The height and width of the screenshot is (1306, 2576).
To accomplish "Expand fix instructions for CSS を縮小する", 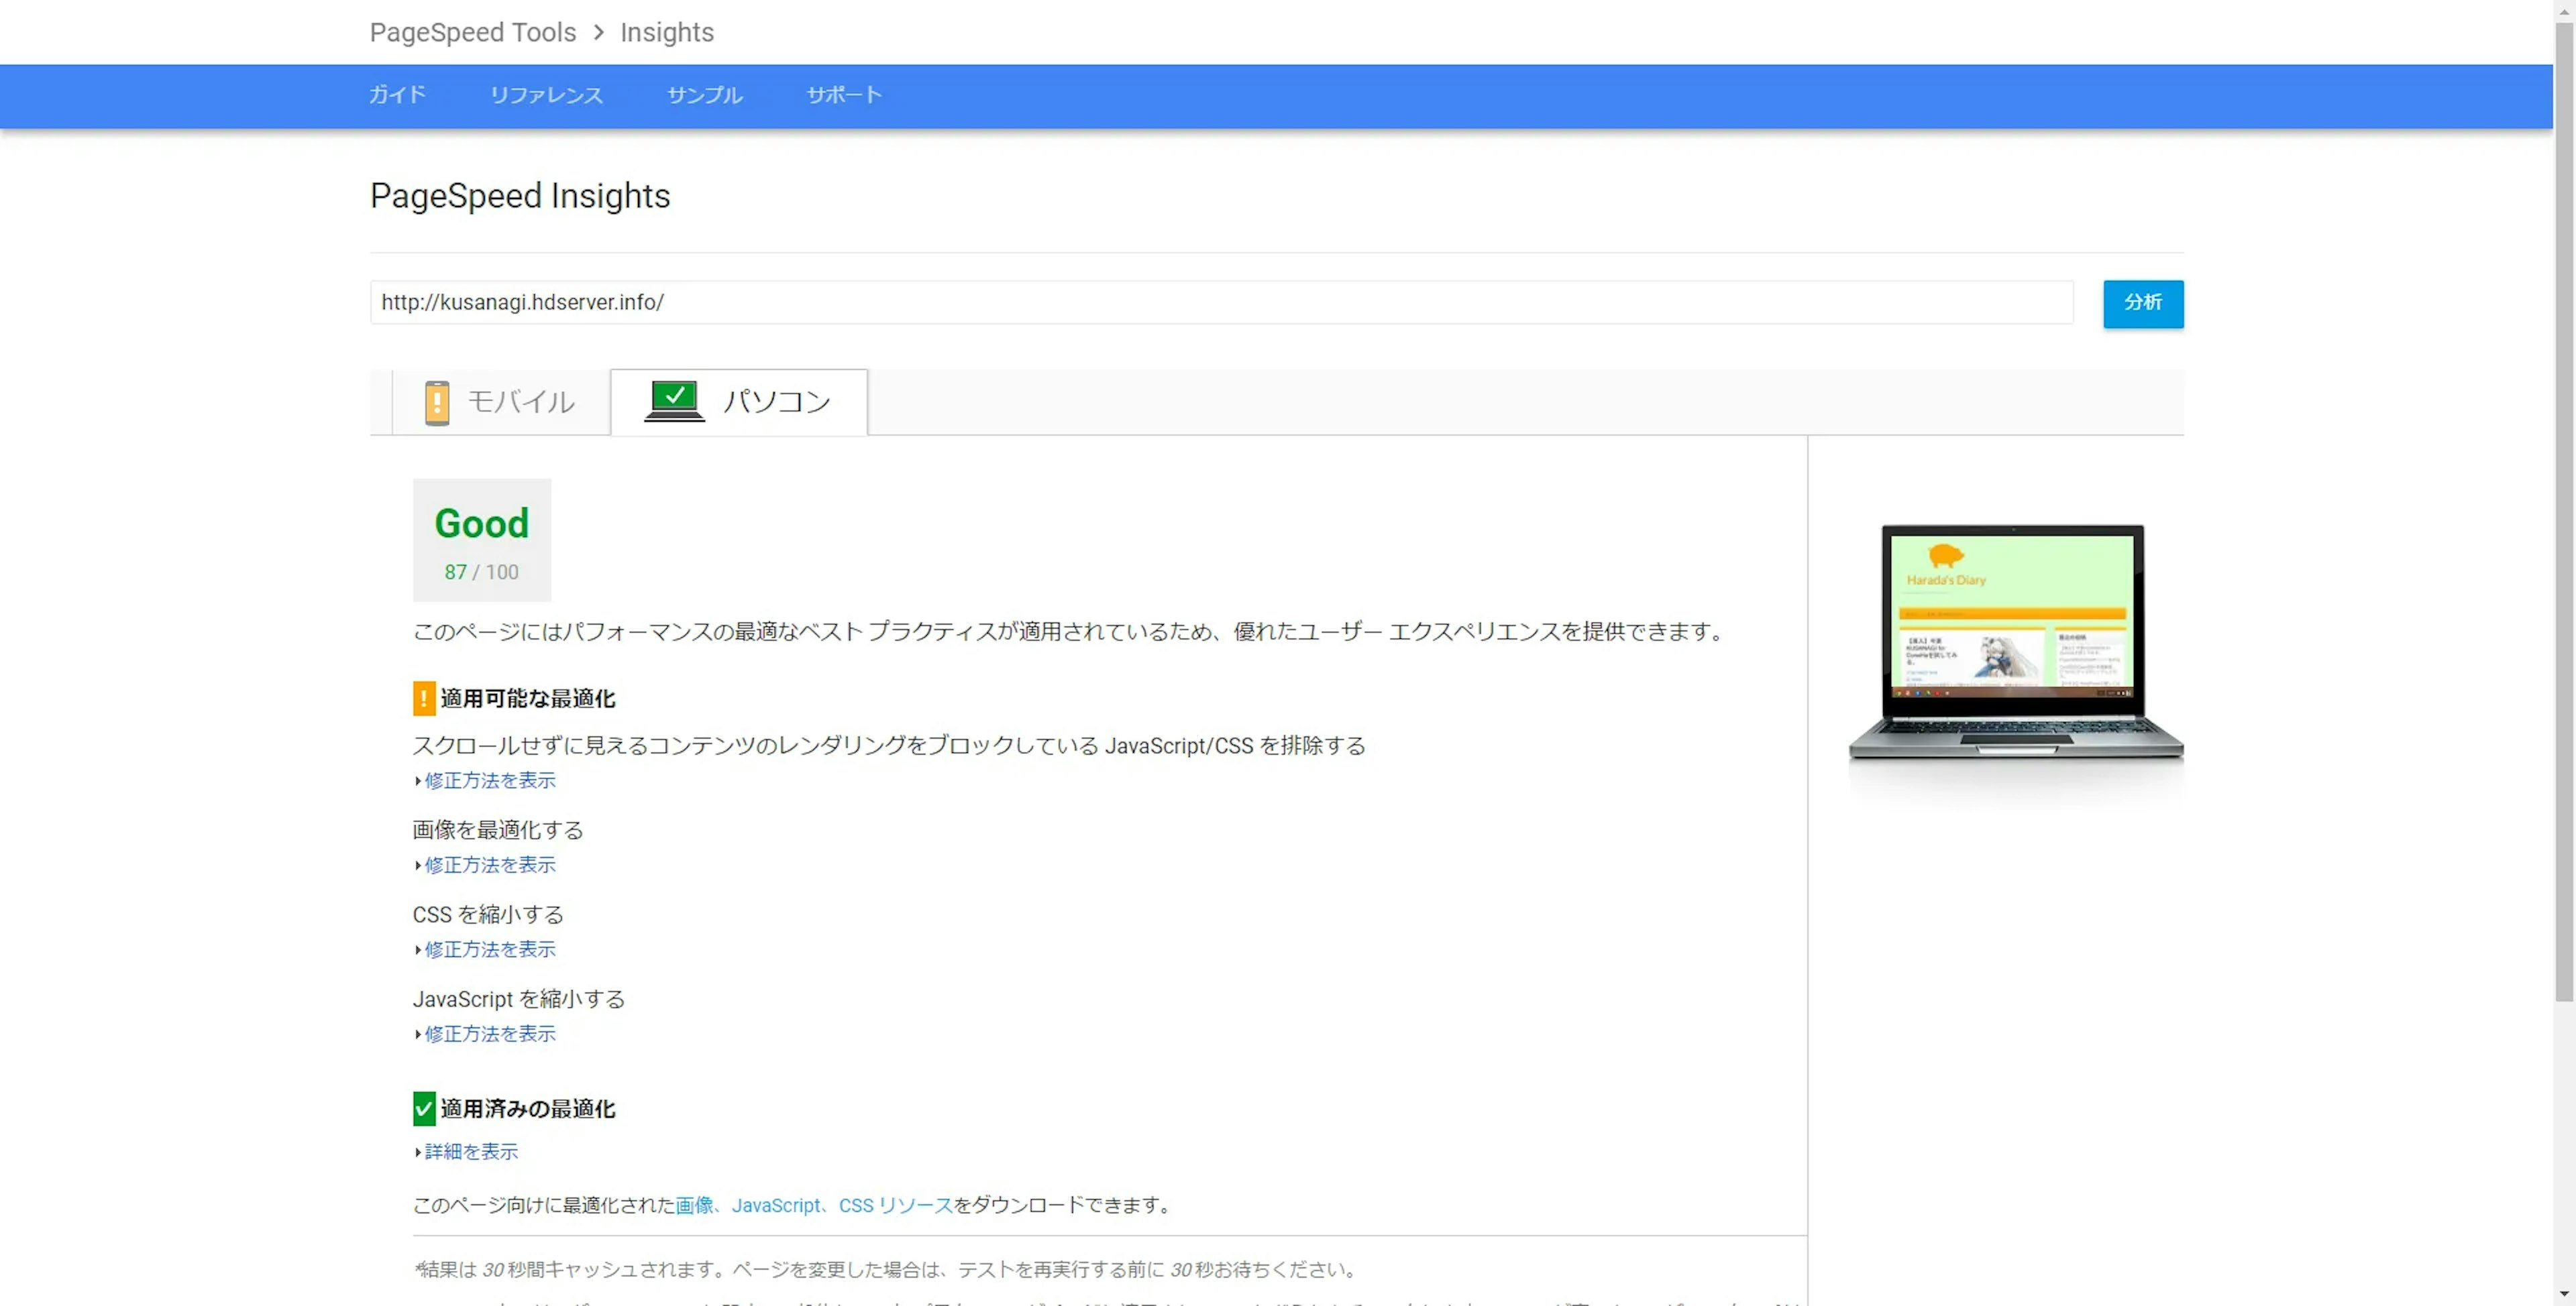I will click(489, 949).
